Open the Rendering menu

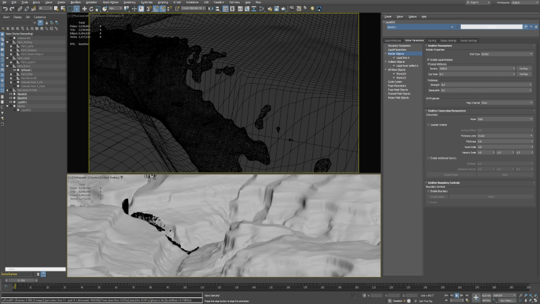tap(129, 3)
